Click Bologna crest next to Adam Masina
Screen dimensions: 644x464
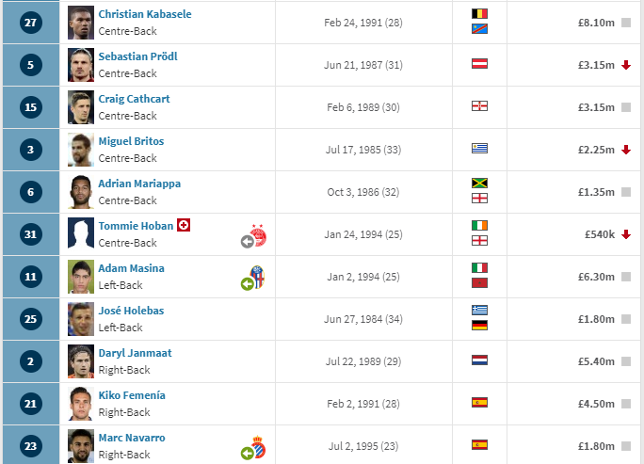point(257,277)
